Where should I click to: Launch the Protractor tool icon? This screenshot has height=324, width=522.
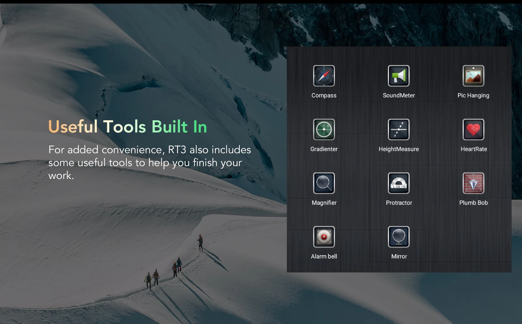click(x=399, y=183)
